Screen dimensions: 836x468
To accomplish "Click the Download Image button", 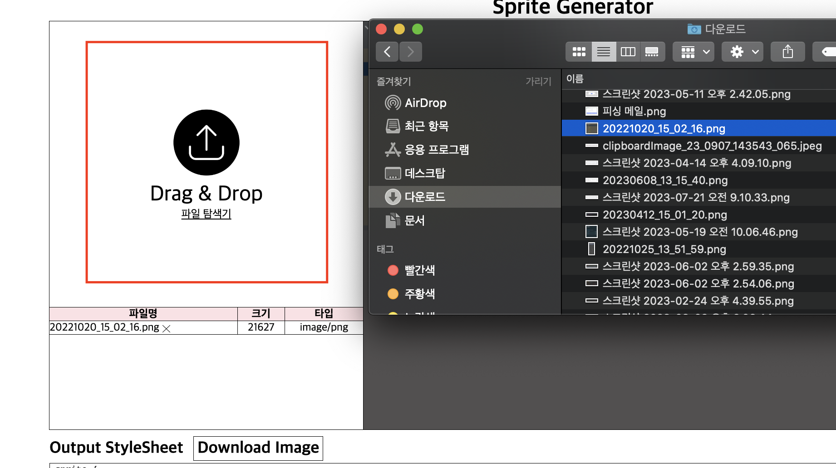I will point(258,448).
